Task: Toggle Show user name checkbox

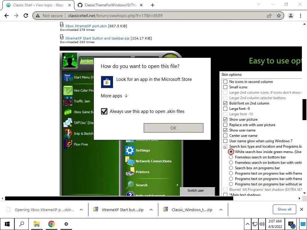Action: [x=225, y=130]
